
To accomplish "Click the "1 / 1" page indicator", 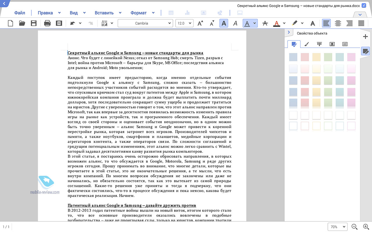I will pos(6,227).
